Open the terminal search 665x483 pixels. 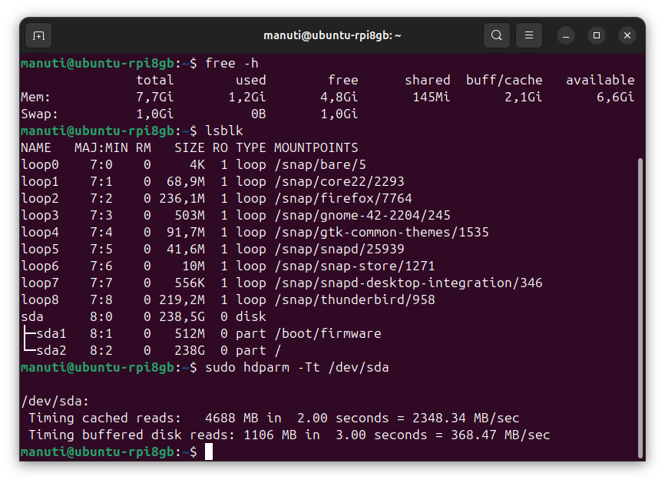pyautogui.click(x=497, y=35)
